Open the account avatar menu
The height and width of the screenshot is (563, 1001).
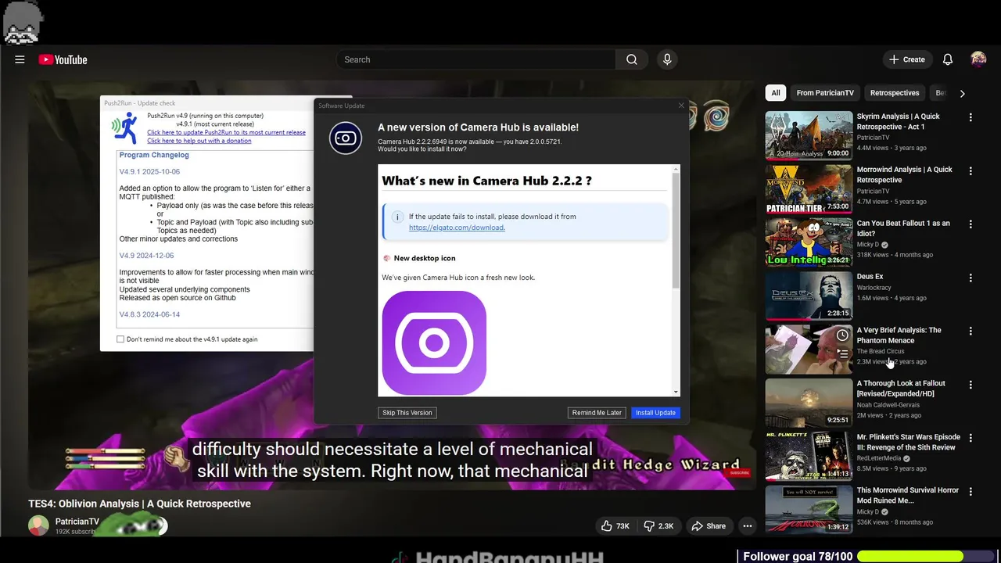click(978, 59)
